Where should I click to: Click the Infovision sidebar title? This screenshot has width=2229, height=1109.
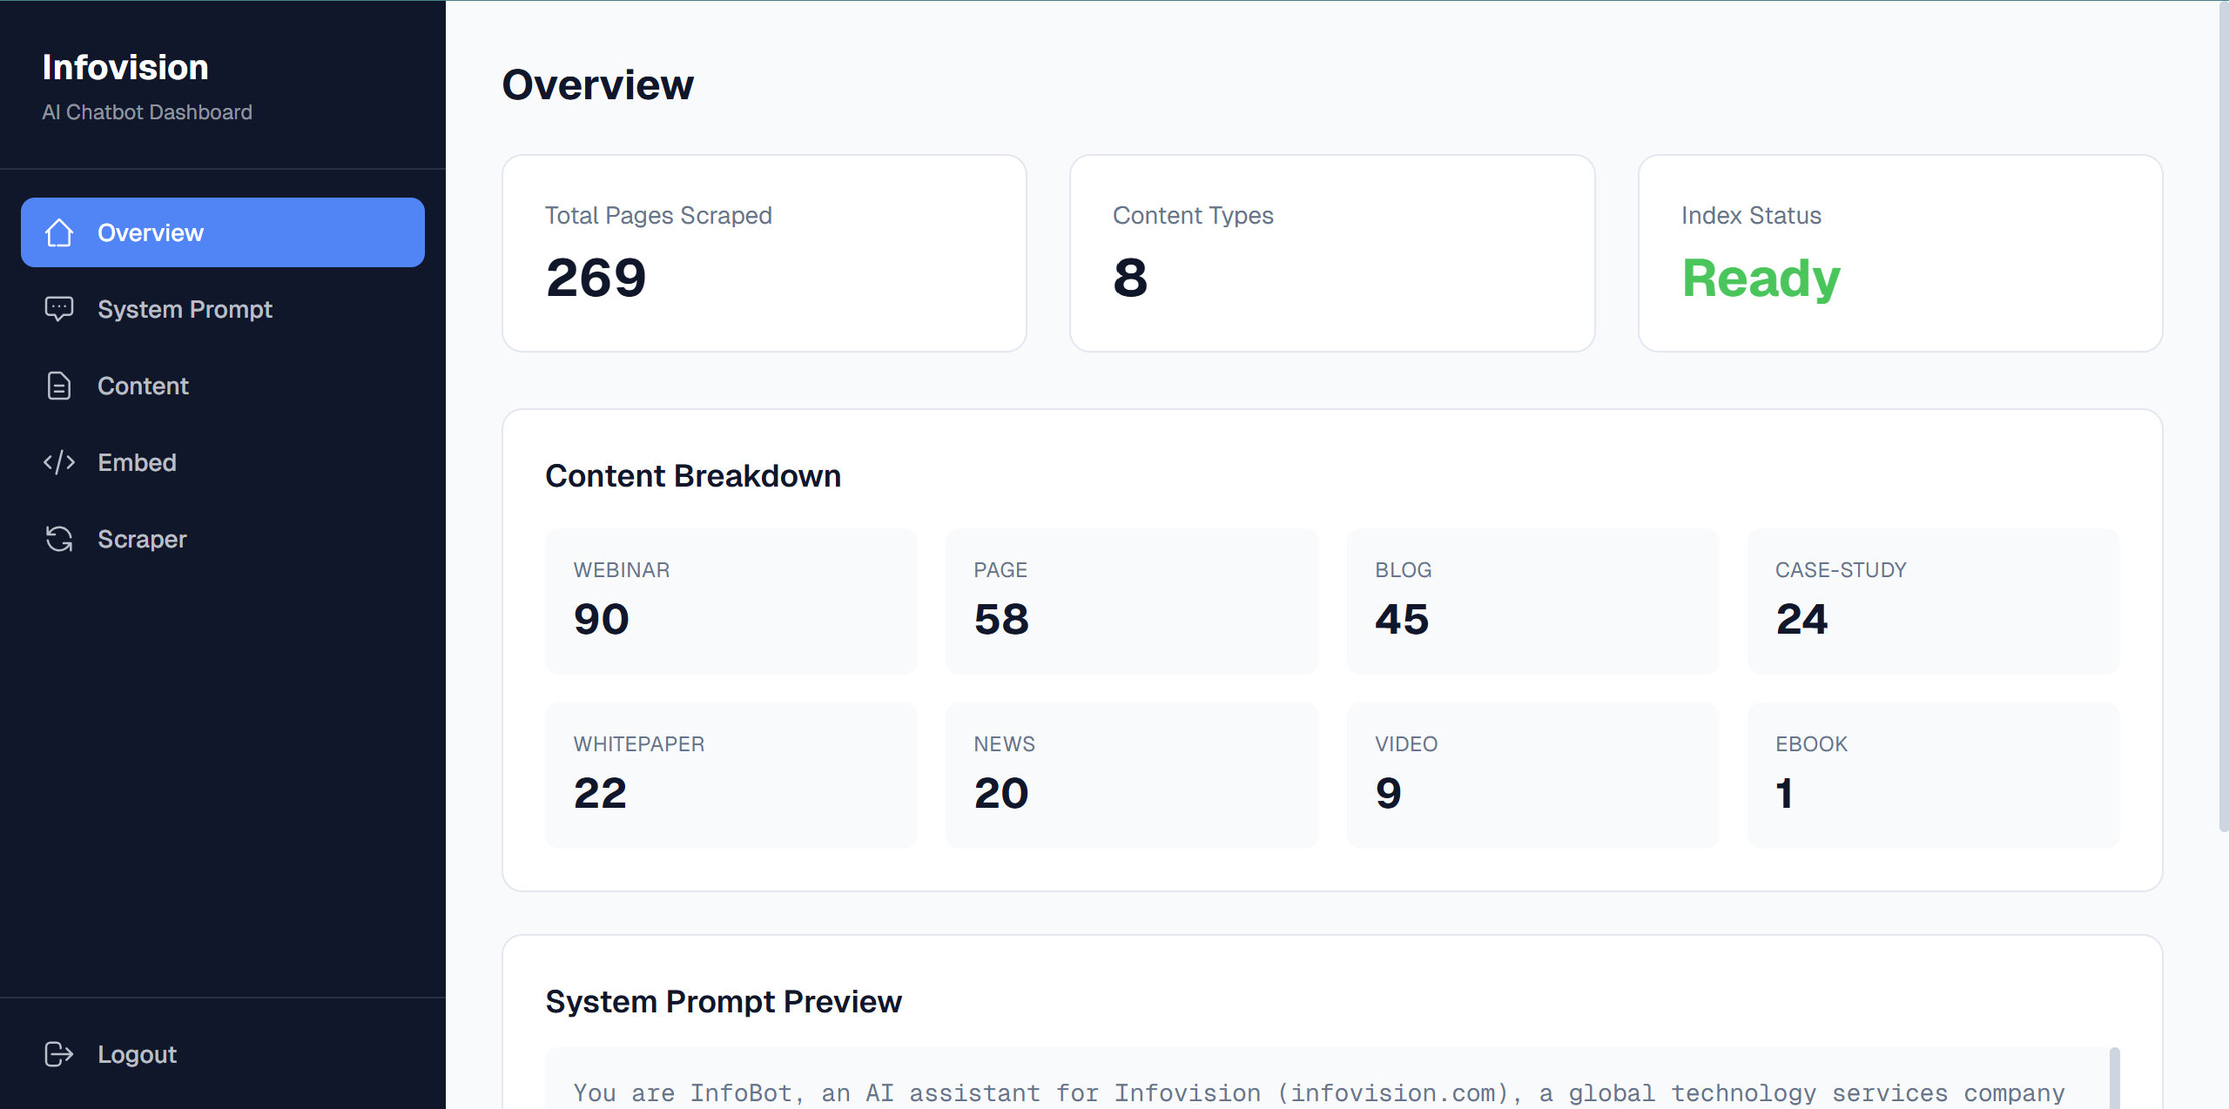click(x=125, y=68)
